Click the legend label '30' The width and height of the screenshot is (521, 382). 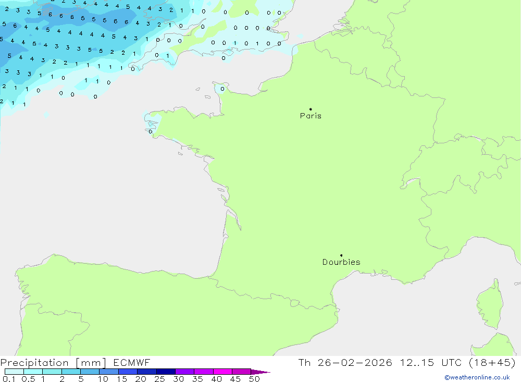click(x=179, y=379)
